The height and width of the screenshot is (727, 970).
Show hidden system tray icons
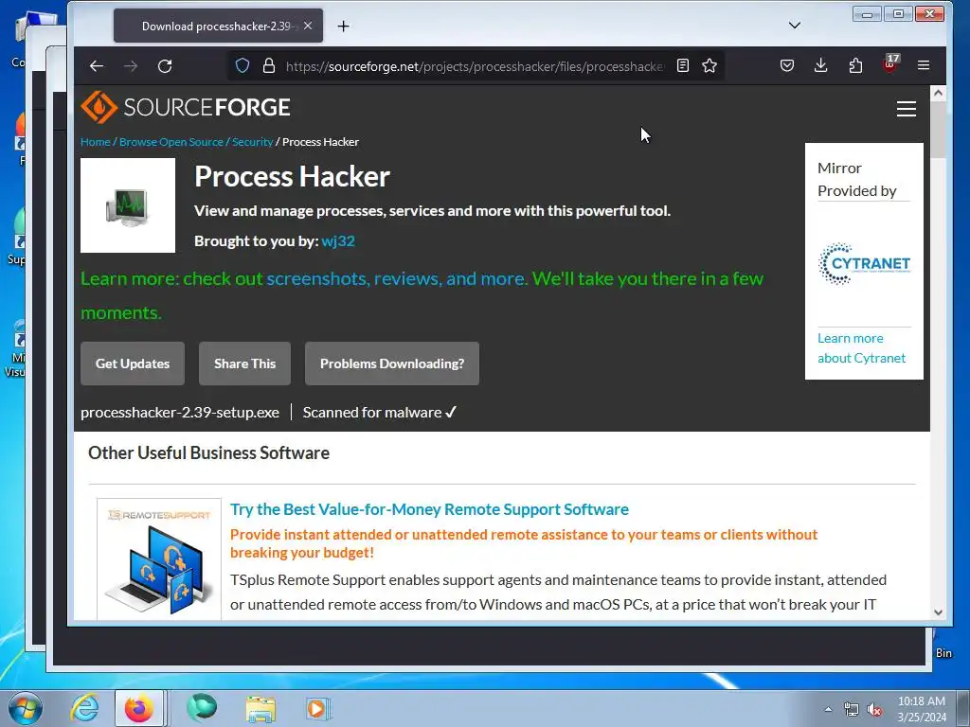(x=828, y=709)
